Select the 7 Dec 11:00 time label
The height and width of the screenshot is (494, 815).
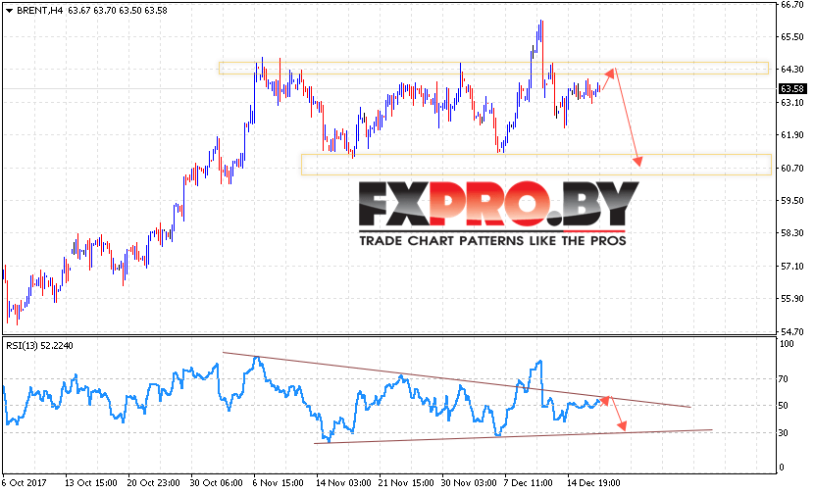tap(528, 483)
